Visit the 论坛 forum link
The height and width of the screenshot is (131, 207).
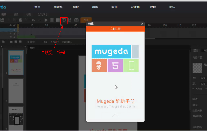pos(172,7)
